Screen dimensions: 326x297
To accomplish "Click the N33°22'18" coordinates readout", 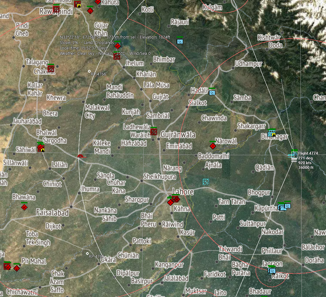I will (x=115, y=37).
